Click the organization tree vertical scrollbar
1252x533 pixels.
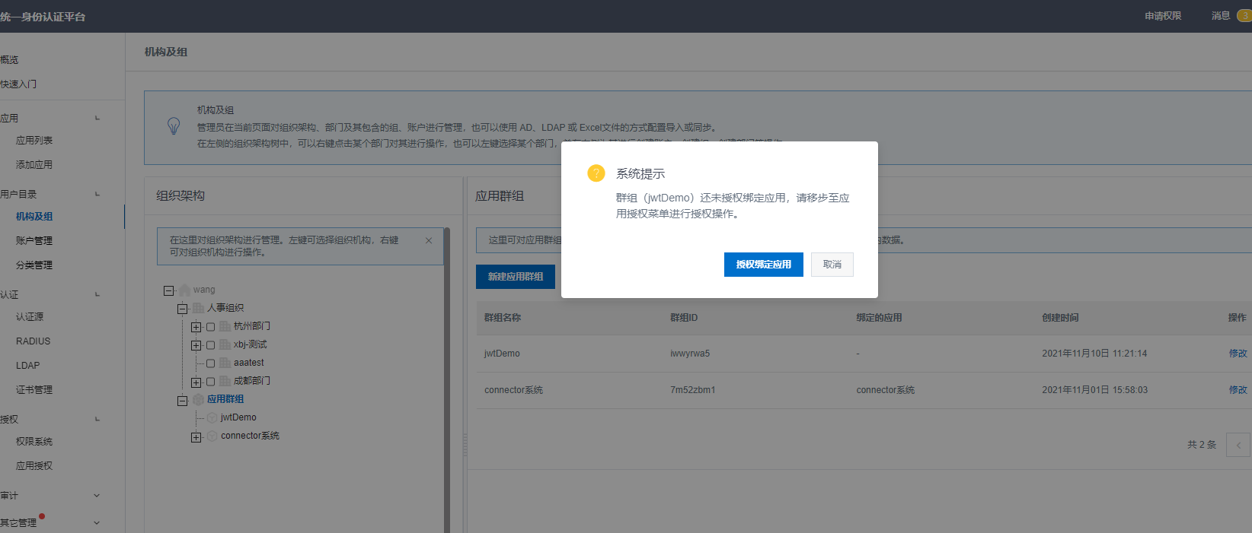[x=447, y=380]
